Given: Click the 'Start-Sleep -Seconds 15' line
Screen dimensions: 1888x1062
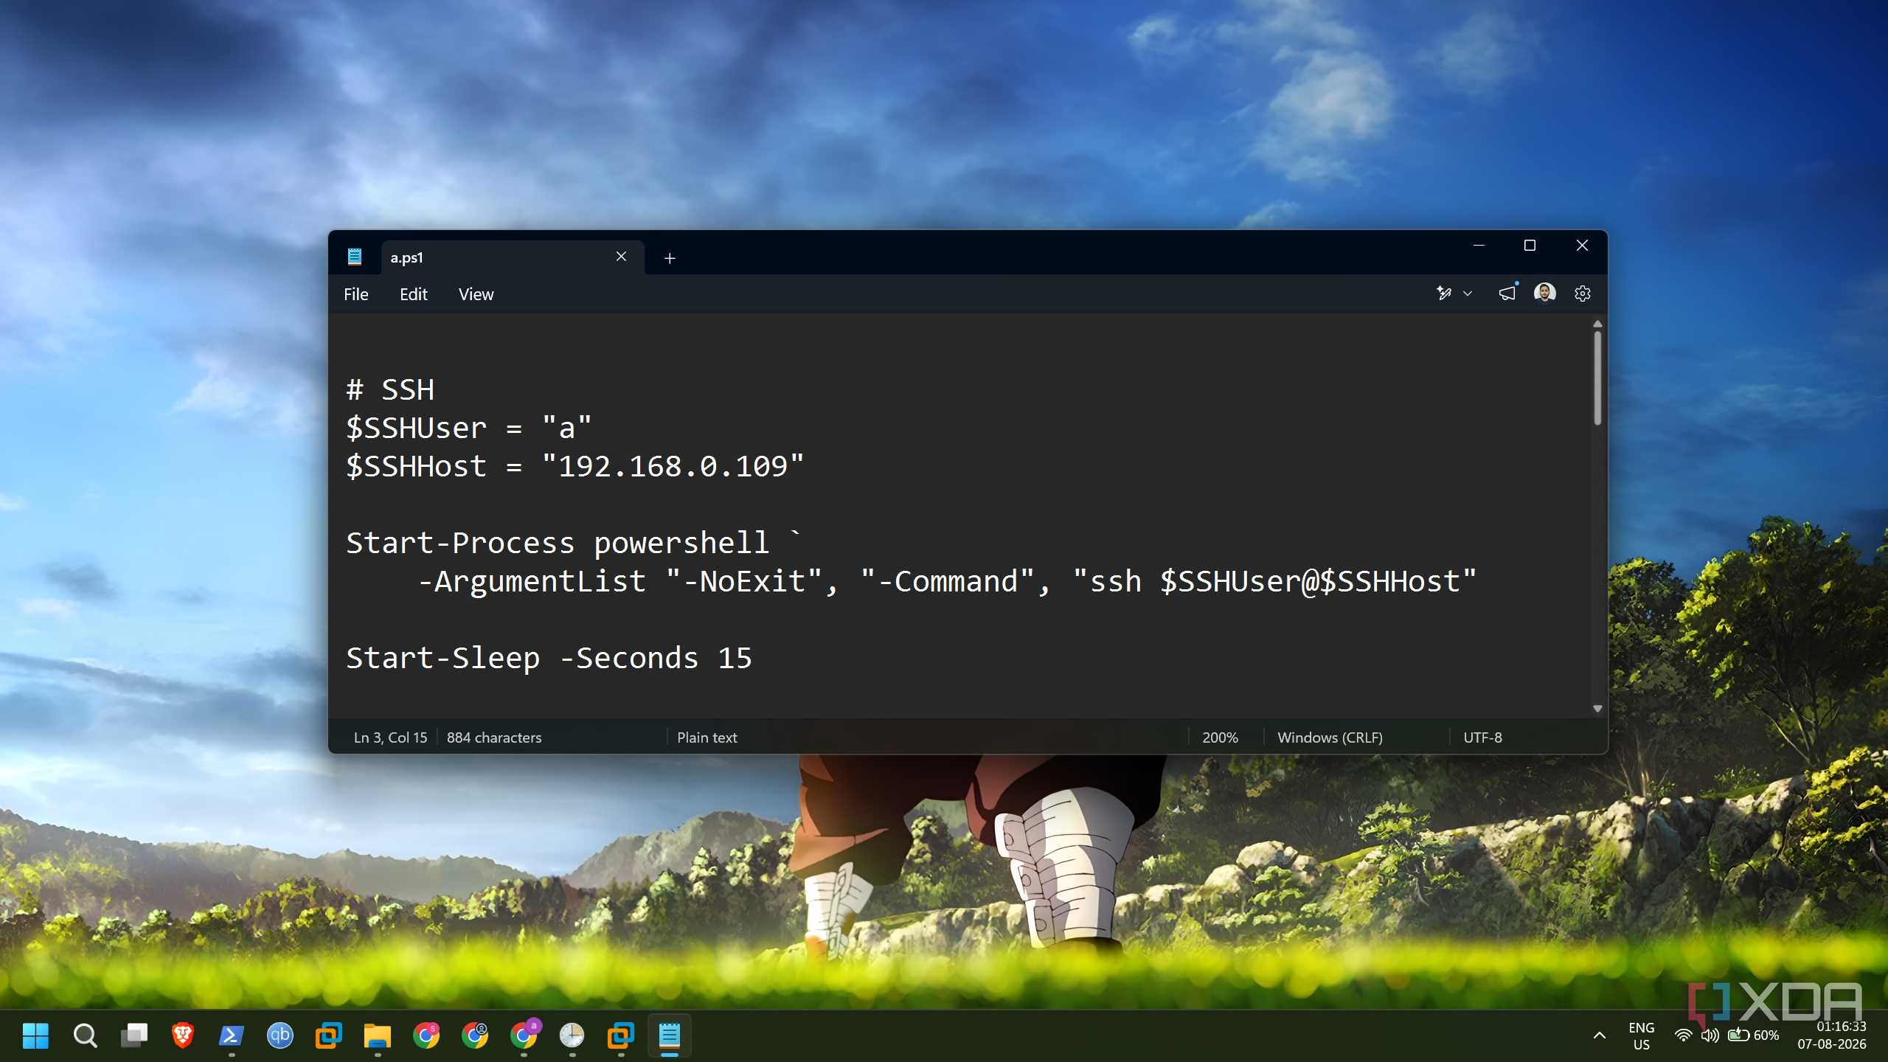Looking at the screenshot, I should coord(549,658).
